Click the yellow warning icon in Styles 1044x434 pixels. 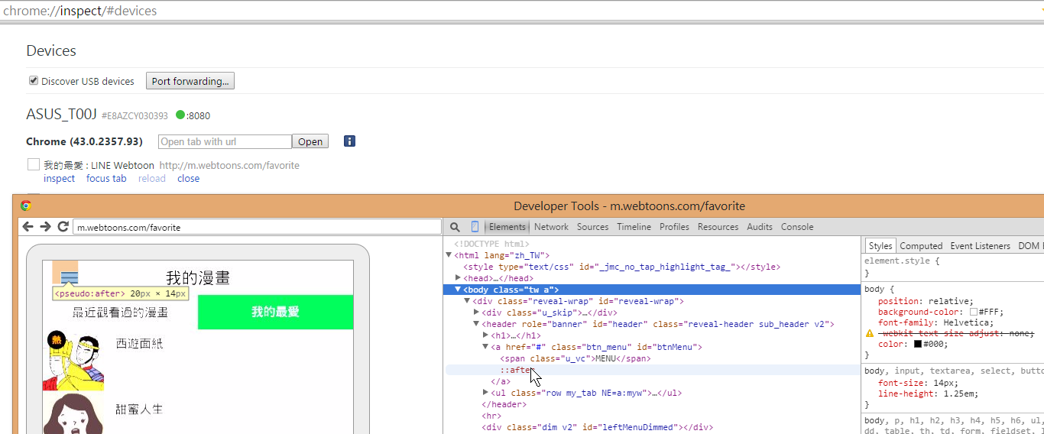click(x=869, y=334)
